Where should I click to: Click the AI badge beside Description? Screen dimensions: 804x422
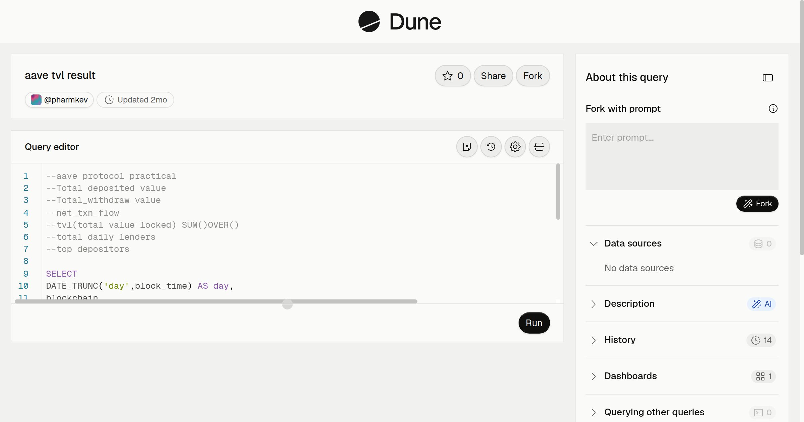[x=761, y=304]
